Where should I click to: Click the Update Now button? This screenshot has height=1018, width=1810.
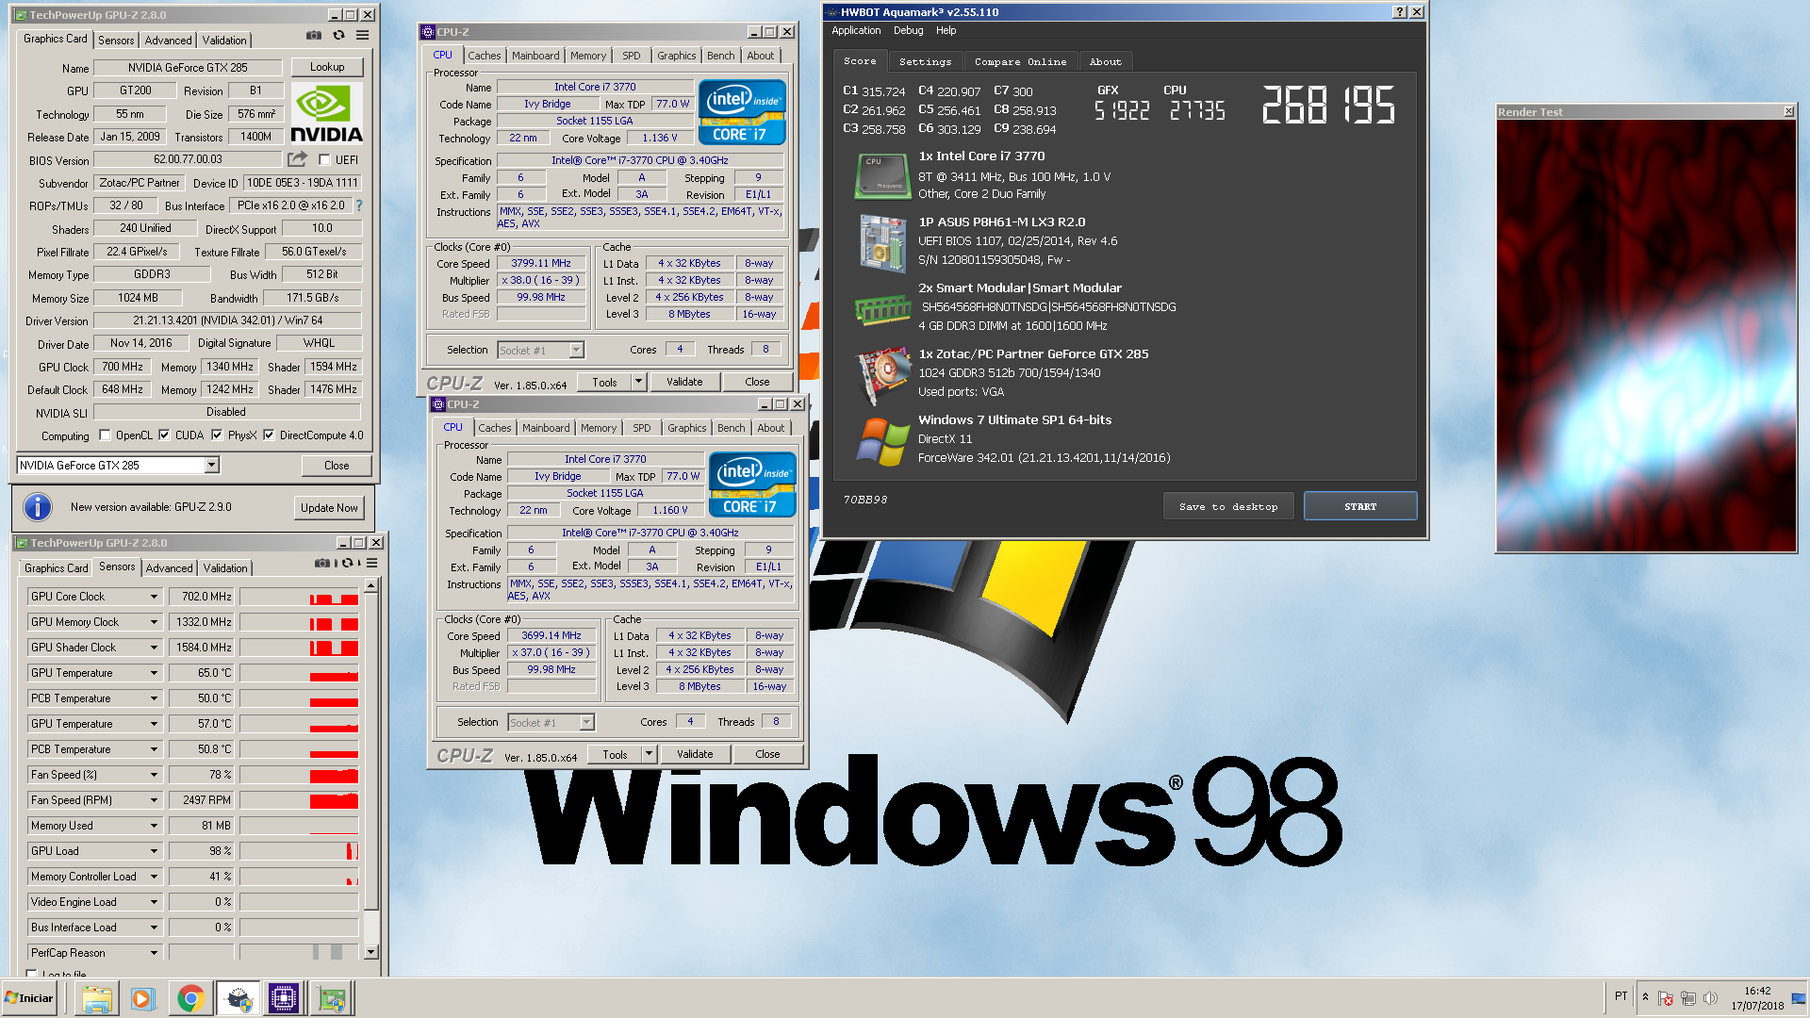pyautogui.click(x=329, y=507)
